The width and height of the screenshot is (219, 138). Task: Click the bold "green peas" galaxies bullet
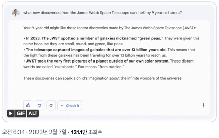pos(93,38)
